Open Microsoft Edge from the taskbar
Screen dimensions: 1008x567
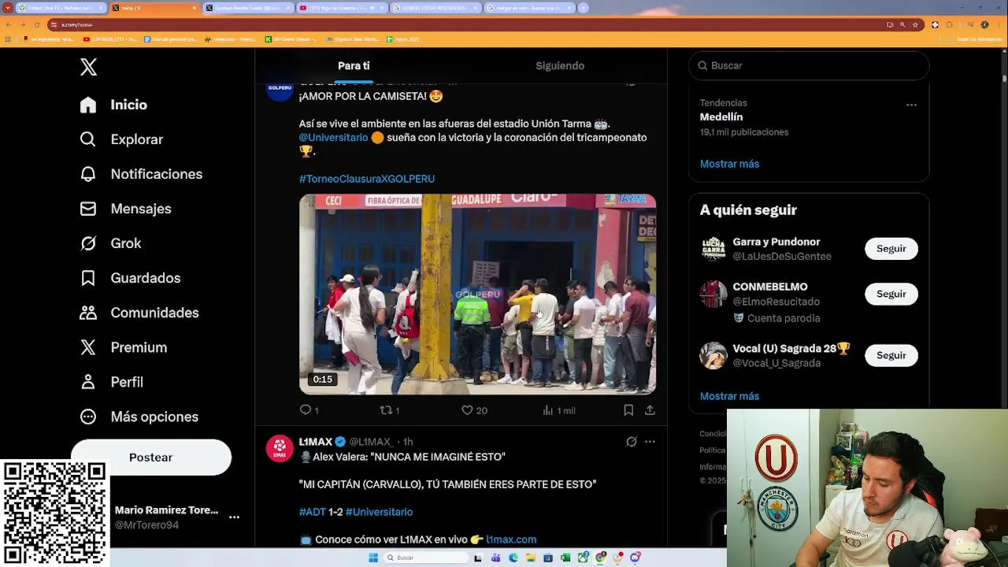pyautogui.click(x=513, y=558)
